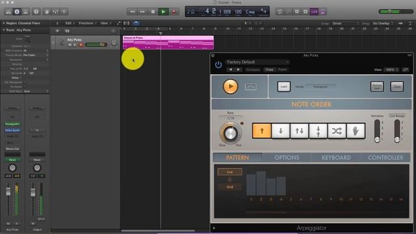Viewport: 416px width, 234px height.
Task: Click the tempo value 120 in the LCD
Action: tap(238, 12)
